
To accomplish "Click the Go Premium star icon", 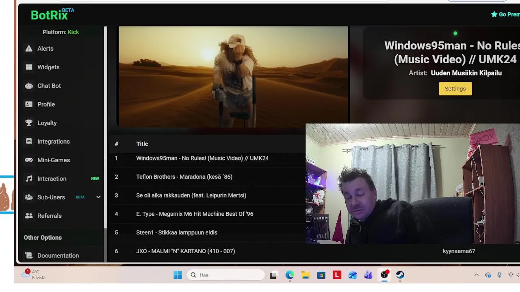I will tap(494, 14).
